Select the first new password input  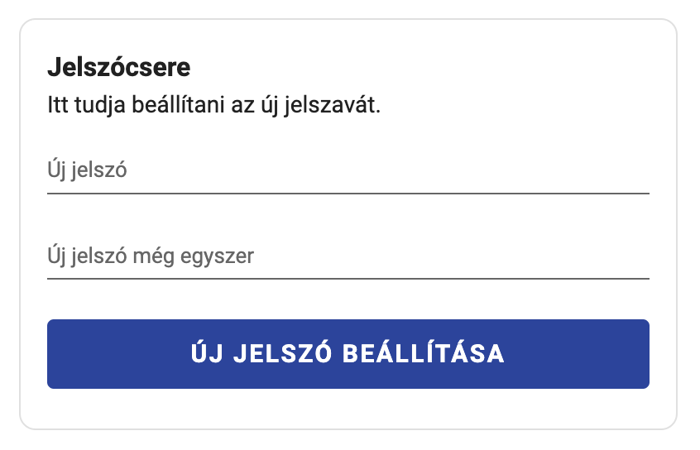[348, 172]
